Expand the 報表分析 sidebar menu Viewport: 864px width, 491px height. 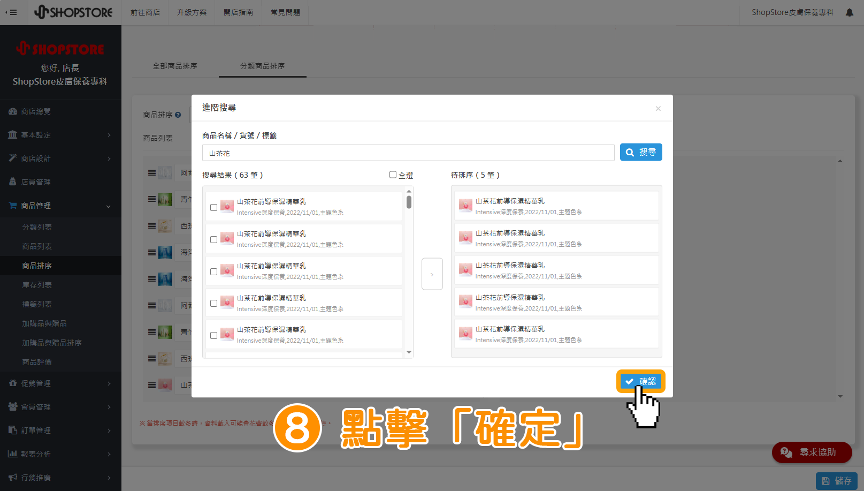pyautogui.click(x=60, y=454)
